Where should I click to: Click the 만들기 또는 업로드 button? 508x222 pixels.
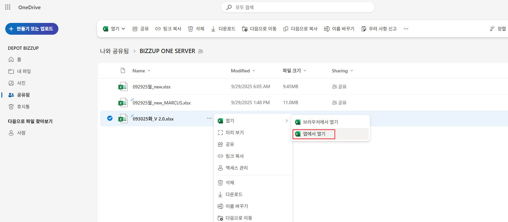[x=32, y=29]
